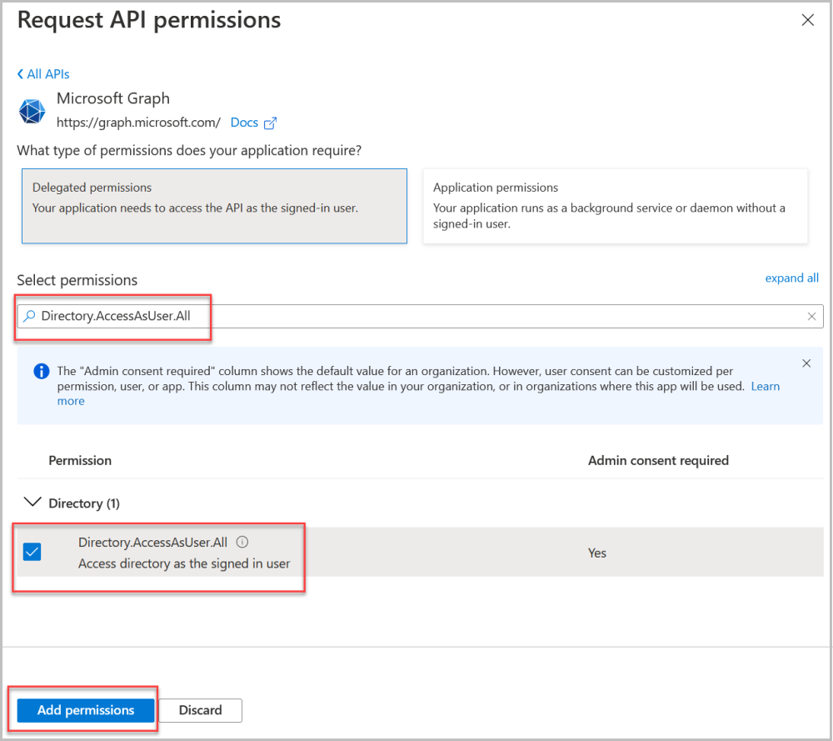Select Delegated permissions option
The width and height of the screenshot is (833, 741).
(215, 206)
